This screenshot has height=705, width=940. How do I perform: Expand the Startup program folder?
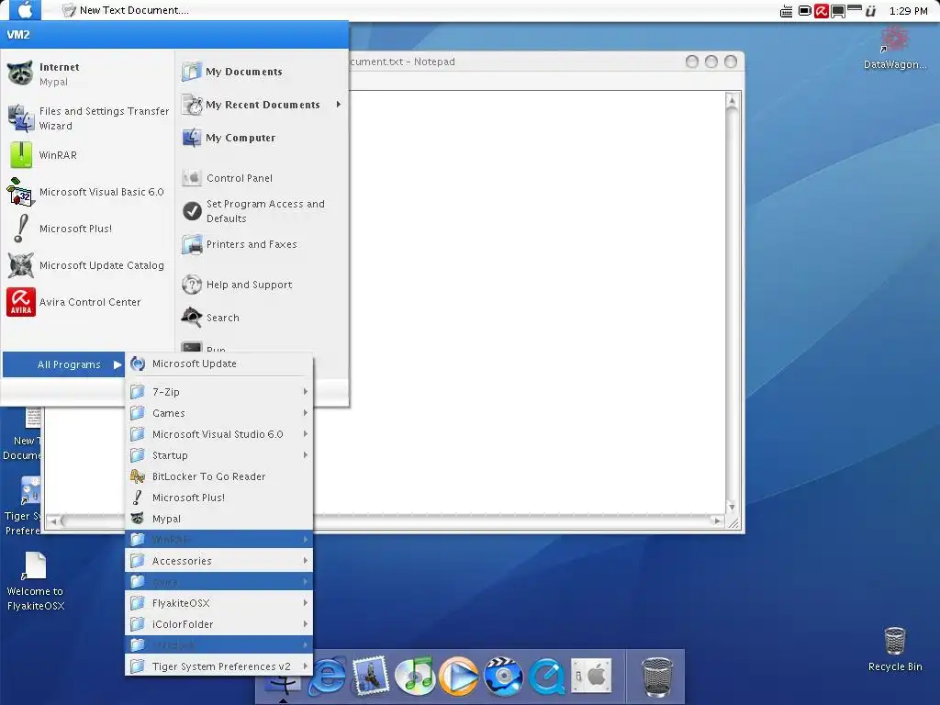coord(218,455)
